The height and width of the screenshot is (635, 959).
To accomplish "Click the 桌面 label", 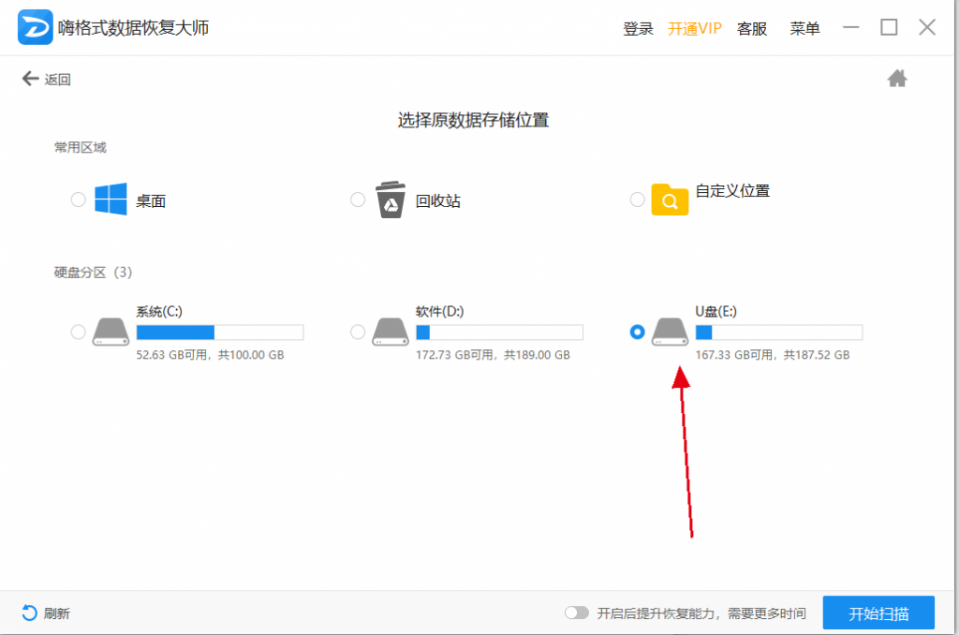I will (151, 200).
